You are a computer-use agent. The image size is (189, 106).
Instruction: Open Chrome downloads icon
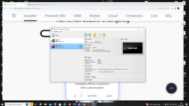172,9
